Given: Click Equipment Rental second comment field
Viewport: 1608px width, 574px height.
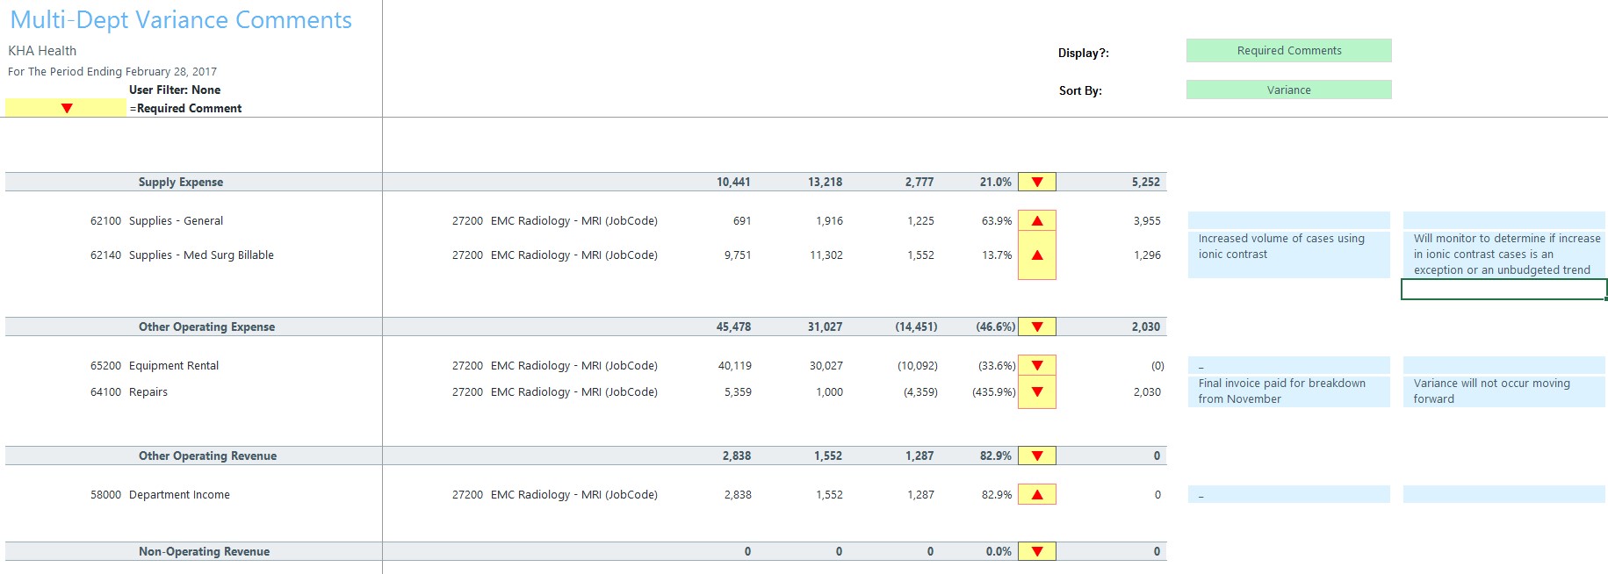Looking at the screenshot, I should tap(1503, 365).
